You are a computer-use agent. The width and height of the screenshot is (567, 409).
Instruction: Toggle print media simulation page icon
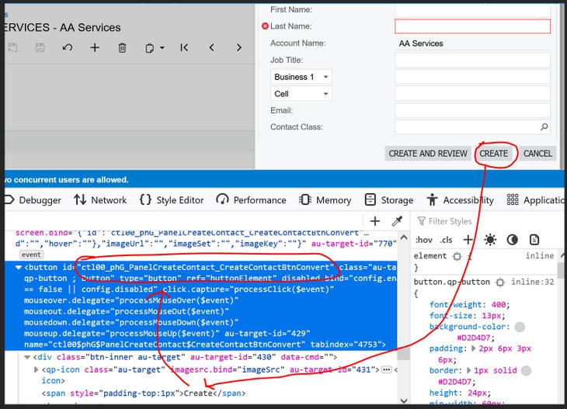click(x=534, y=240)
